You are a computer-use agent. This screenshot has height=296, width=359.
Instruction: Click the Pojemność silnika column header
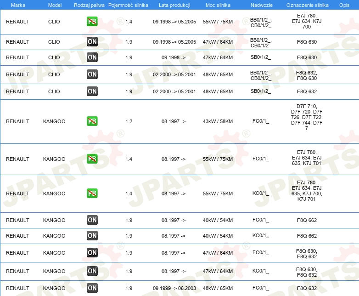pos(128,5)
